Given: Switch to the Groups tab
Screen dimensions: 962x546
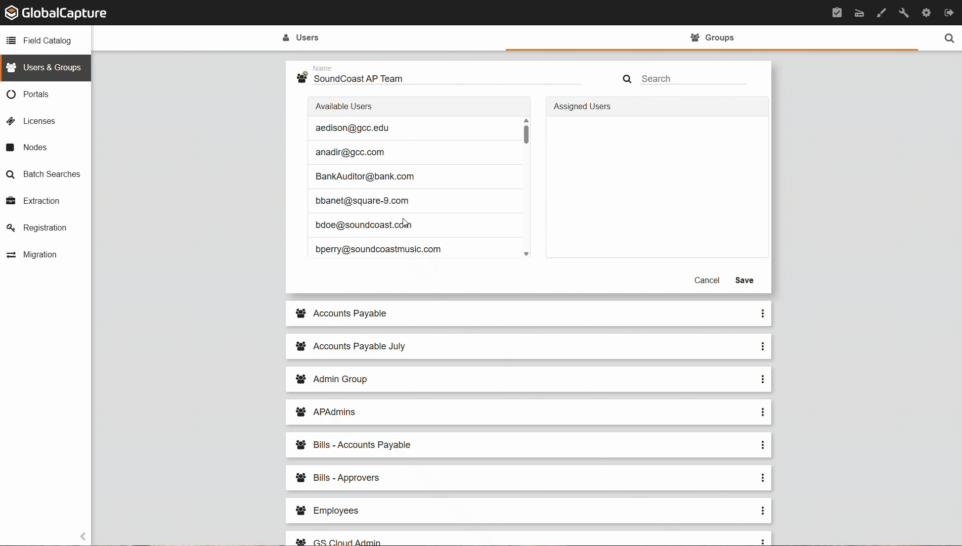Looking at the screenshot, I should click(x=712, y=38).
